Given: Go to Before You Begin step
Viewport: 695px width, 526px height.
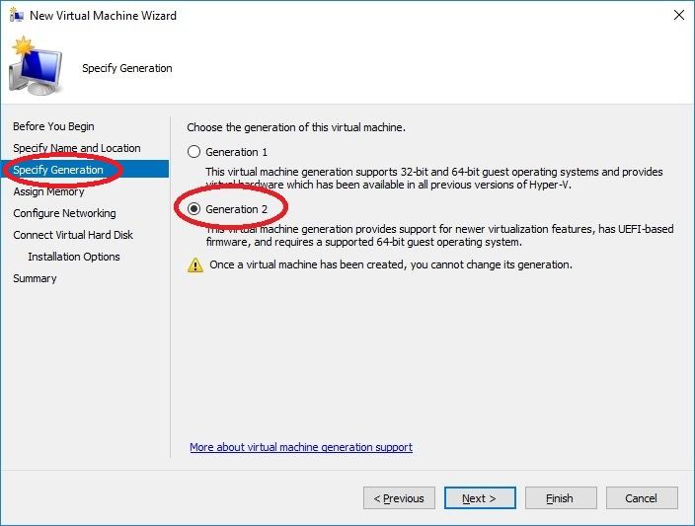Looking at the screenshot, I should pos(53,126).
